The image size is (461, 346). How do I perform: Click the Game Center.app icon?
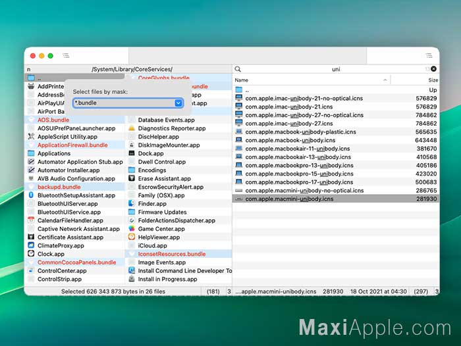pos(132,228)
